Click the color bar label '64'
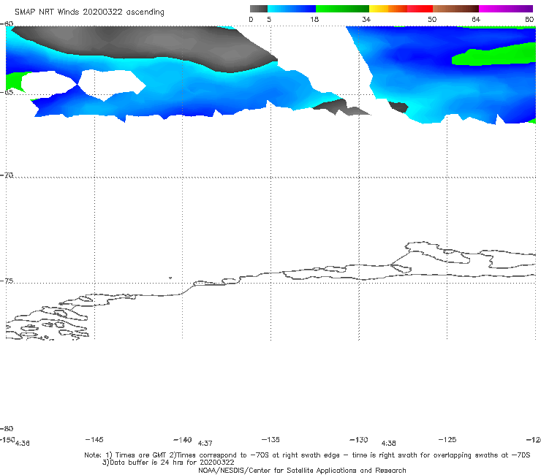The height and width of the screenshot is (475, 541). coord(476,20)
